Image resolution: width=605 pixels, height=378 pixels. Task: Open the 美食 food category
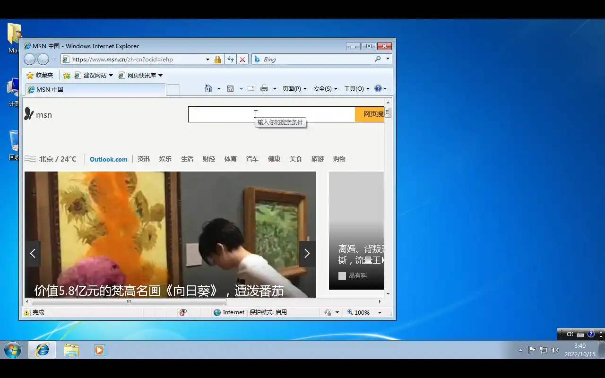click(x=296, y=159)
